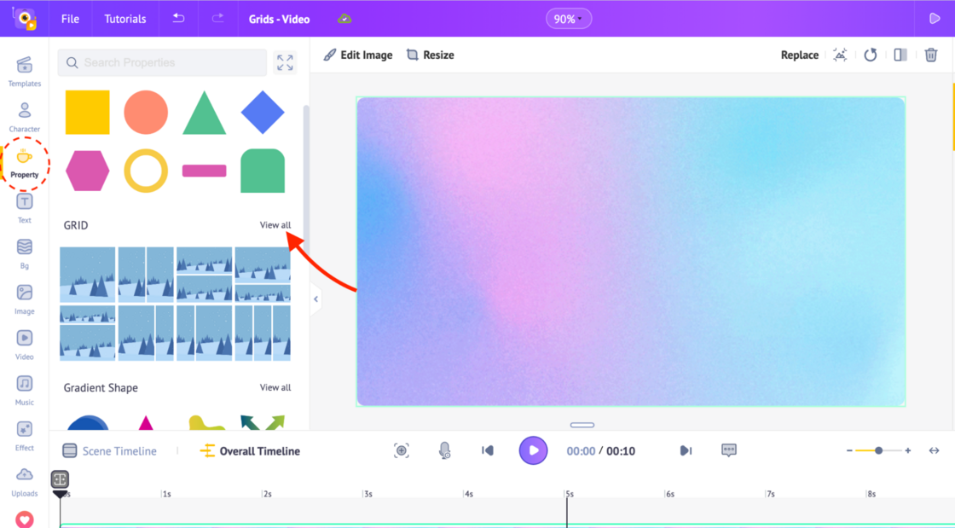
Task: Open the Tutorials menu
Action: [x=125, y=19]
